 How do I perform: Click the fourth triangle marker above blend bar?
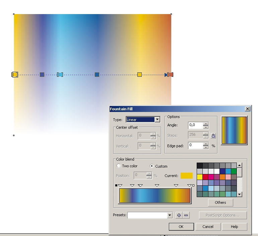pos(157,185)
